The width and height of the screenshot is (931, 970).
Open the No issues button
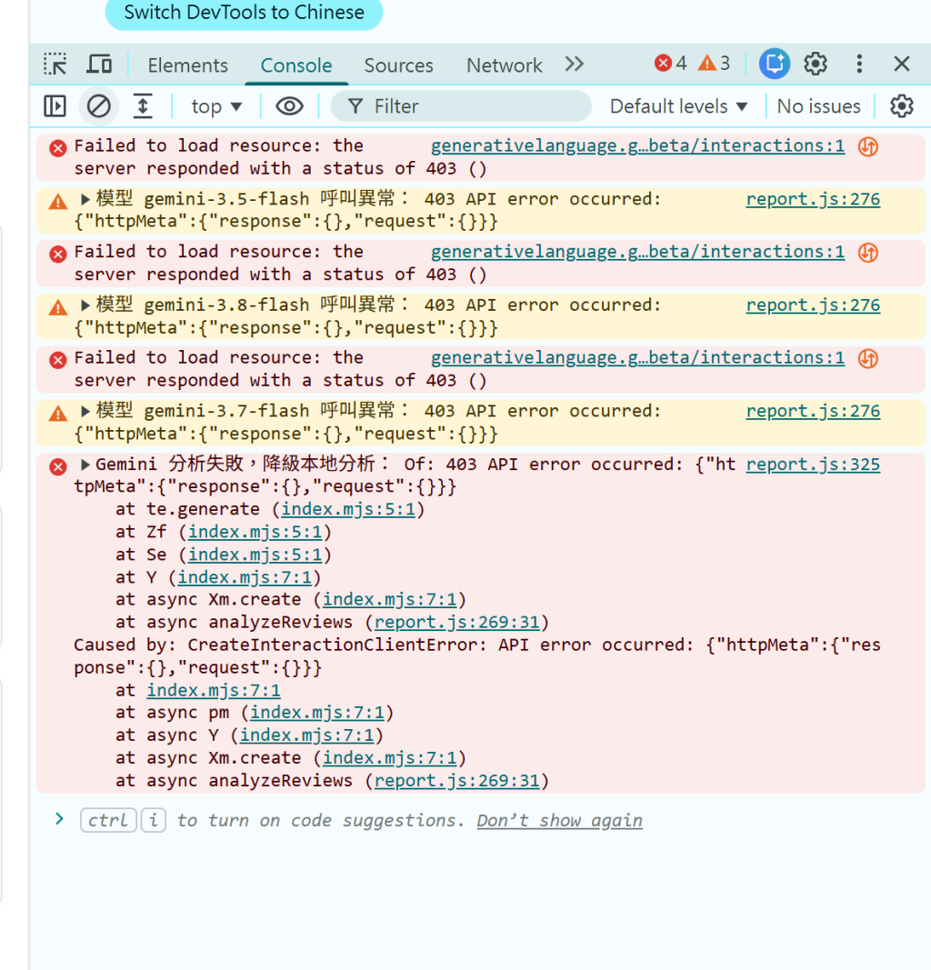coord(818,106)
